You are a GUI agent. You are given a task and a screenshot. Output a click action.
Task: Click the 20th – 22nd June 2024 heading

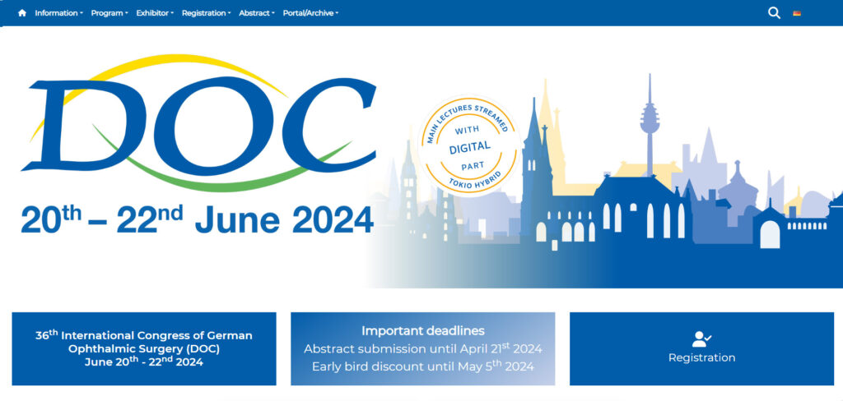(x=198, y=219)
